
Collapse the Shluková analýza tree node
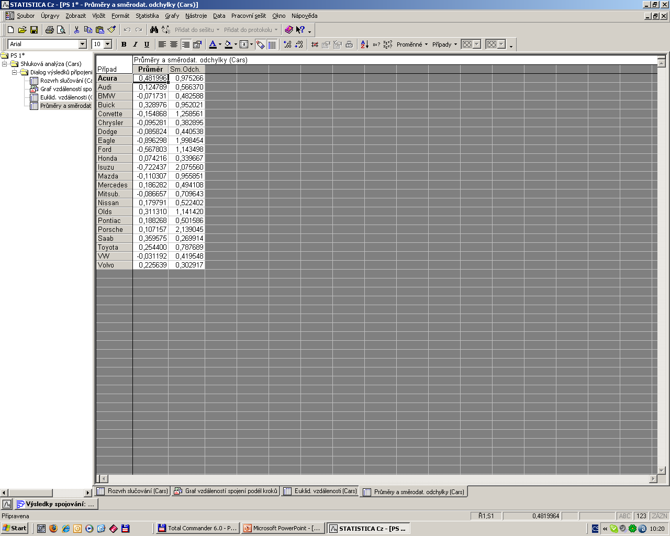[5, 64]
